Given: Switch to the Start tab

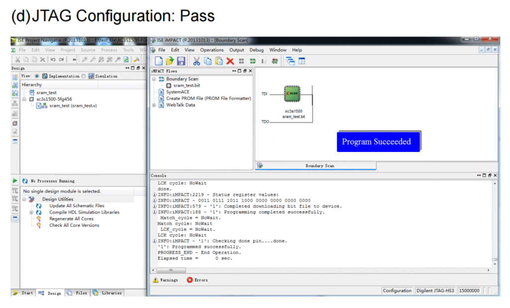Looking at the screenshot, I should coord(23,293).
